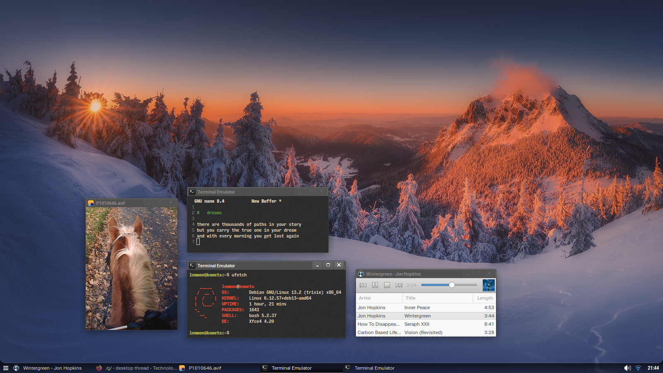Click the "UPTIME:" label in ufetch output
This screenshot has width=663, height=373.
coord(230,304)
